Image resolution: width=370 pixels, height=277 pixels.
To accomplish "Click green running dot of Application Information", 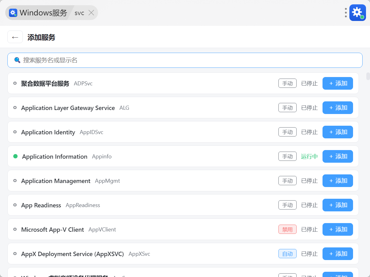I will tap(15, 156).
